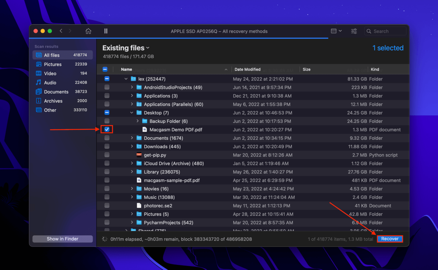Collapse the lex (252447) folder

tap(126, 79)
